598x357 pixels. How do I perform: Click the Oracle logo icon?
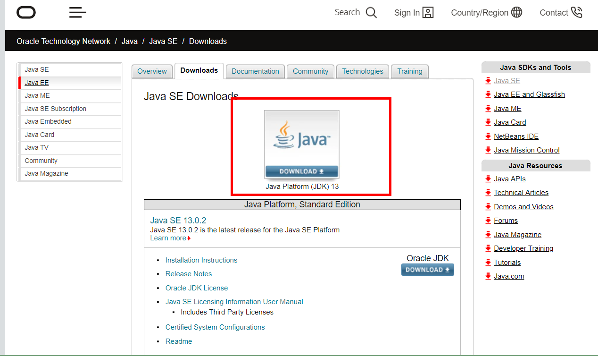(26, 13)
